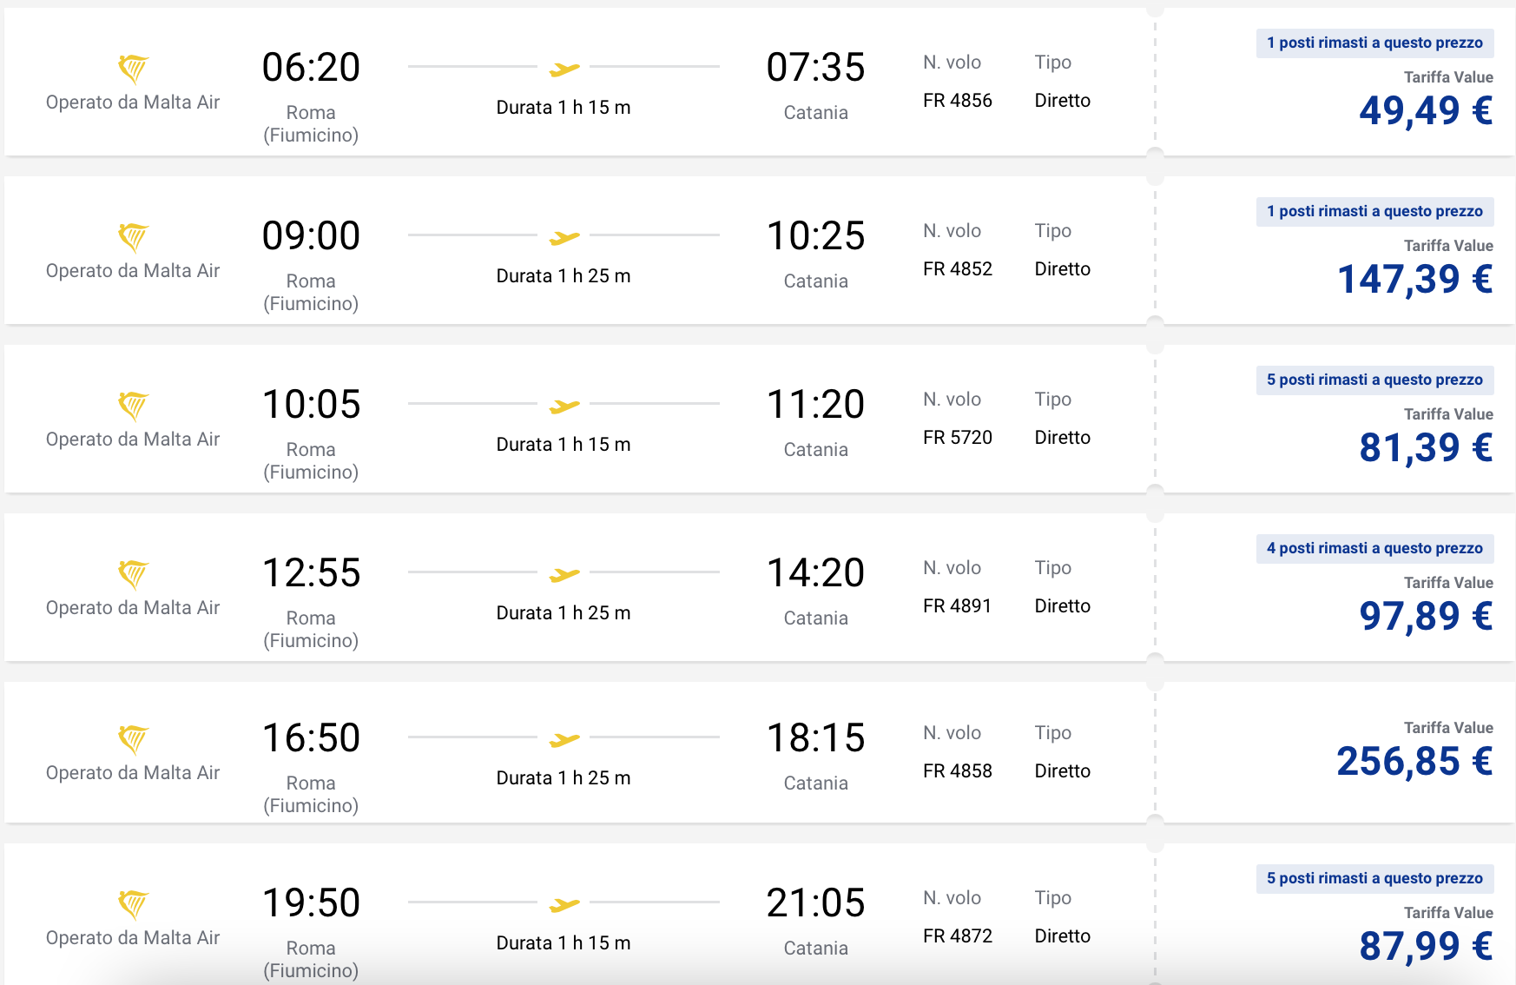Click the 'Durata 1 h 25 m' label on 16:50 flight
Viewport: 1516px width, 985px height.
564,777
